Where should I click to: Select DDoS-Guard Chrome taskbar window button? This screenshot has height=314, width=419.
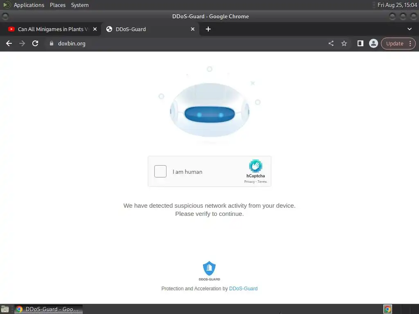(x=48, y=309)
